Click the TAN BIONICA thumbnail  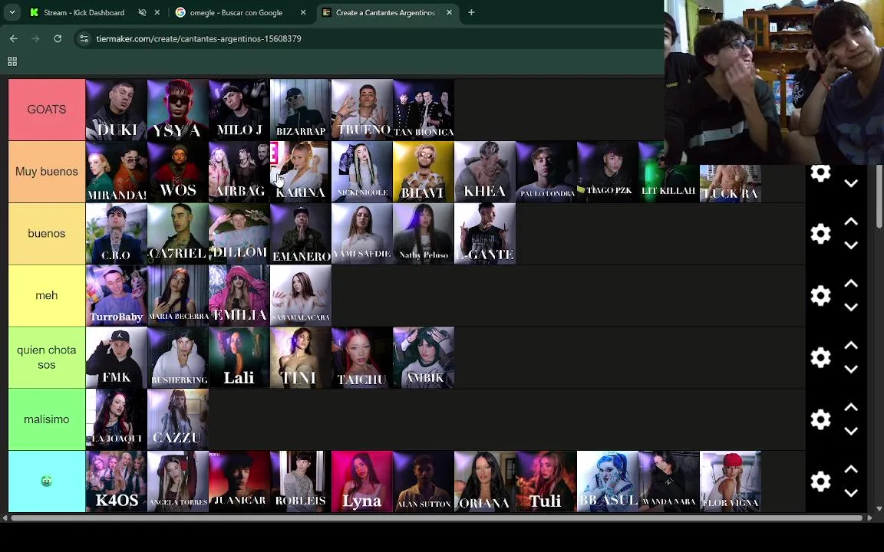(x=424, y=110)
